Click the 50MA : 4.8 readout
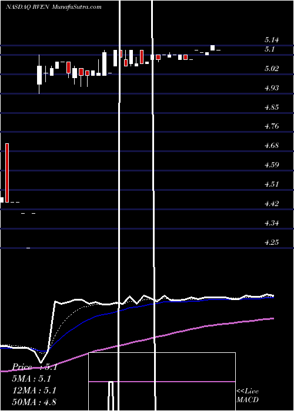 pyautogui.click(x=34, y=402)
